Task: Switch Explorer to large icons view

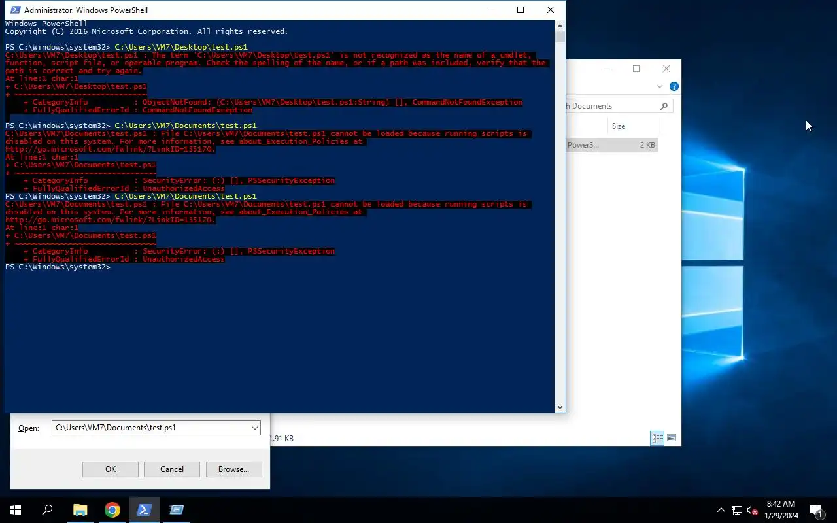Action: coord(672,438)
